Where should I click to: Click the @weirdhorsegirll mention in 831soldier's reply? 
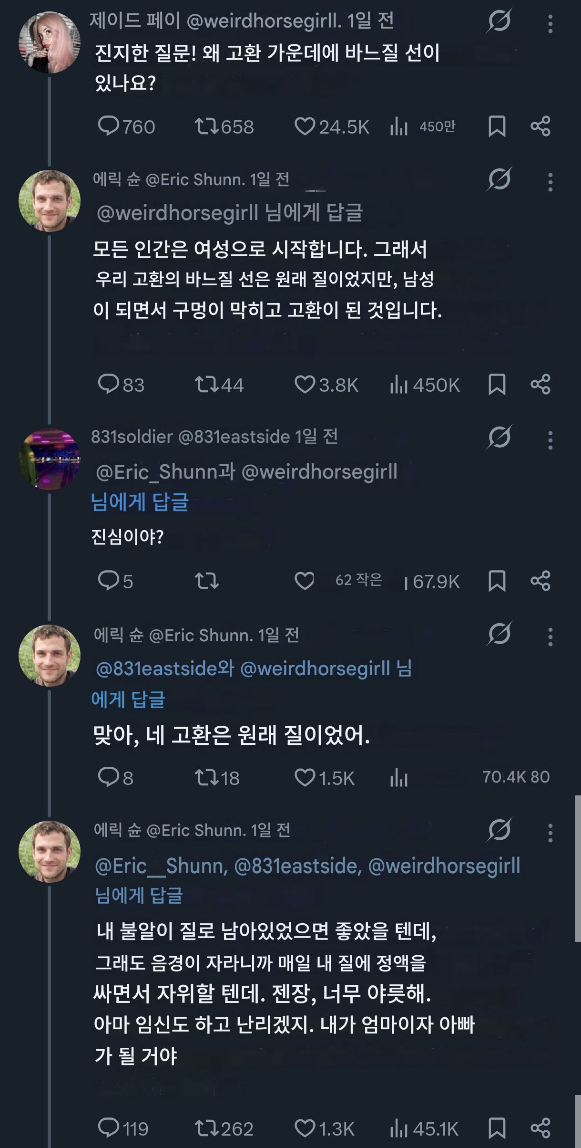pos(319,472)
